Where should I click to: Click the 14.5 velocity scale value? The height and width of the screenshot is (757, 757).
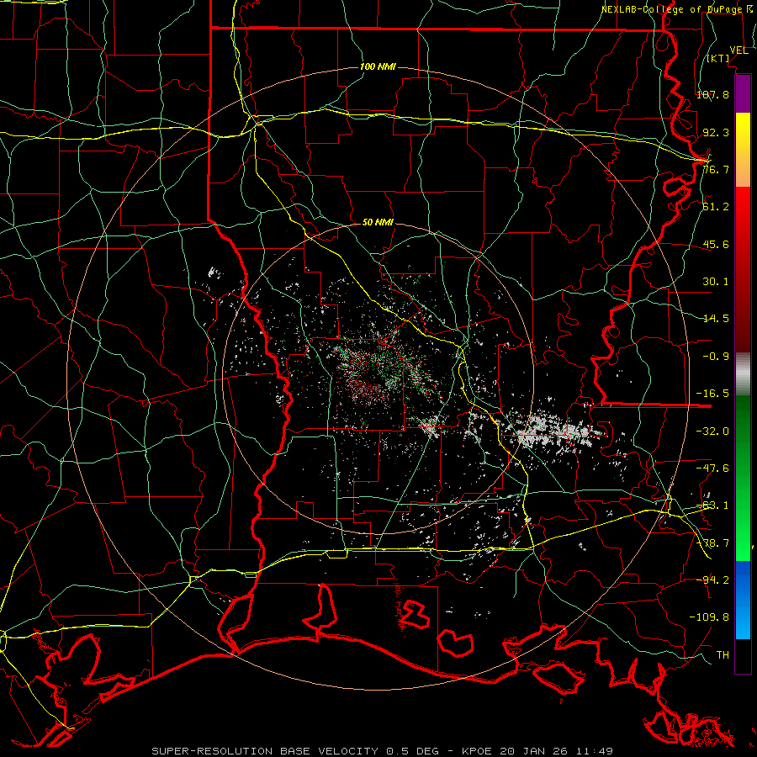click(x=716, y=319)
